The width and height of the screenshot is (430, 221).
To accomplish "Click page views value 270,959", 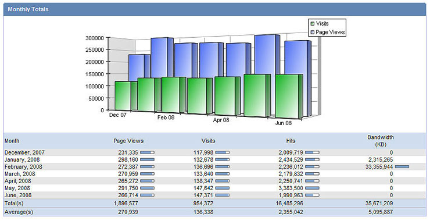I will point(128,174).
